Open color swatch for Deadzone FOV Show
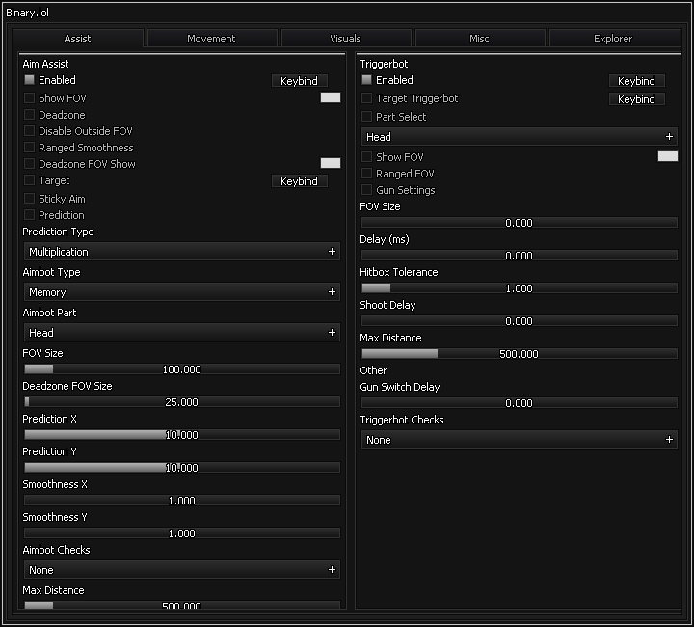 pyautogui.click(x=330, y=164)
